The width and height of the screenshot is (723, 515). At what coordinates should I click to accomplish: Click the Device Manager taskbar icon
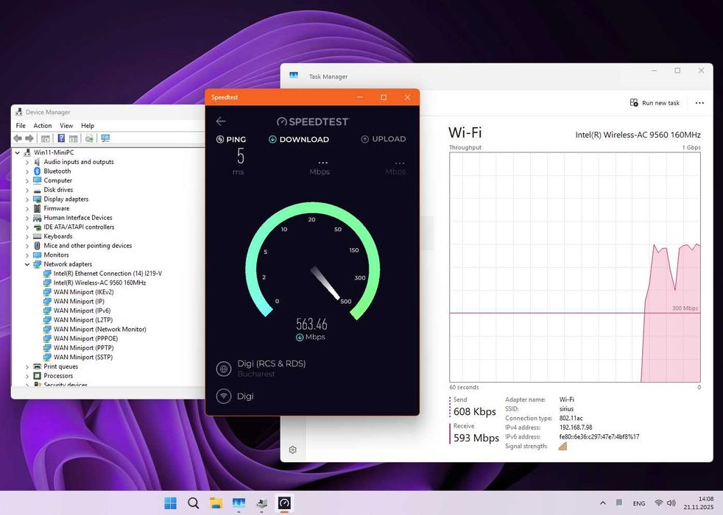click(262, 503)
